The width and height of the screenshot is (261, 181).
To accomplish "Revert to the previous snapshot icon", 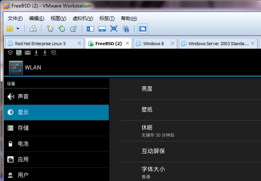I will [62, 29].
